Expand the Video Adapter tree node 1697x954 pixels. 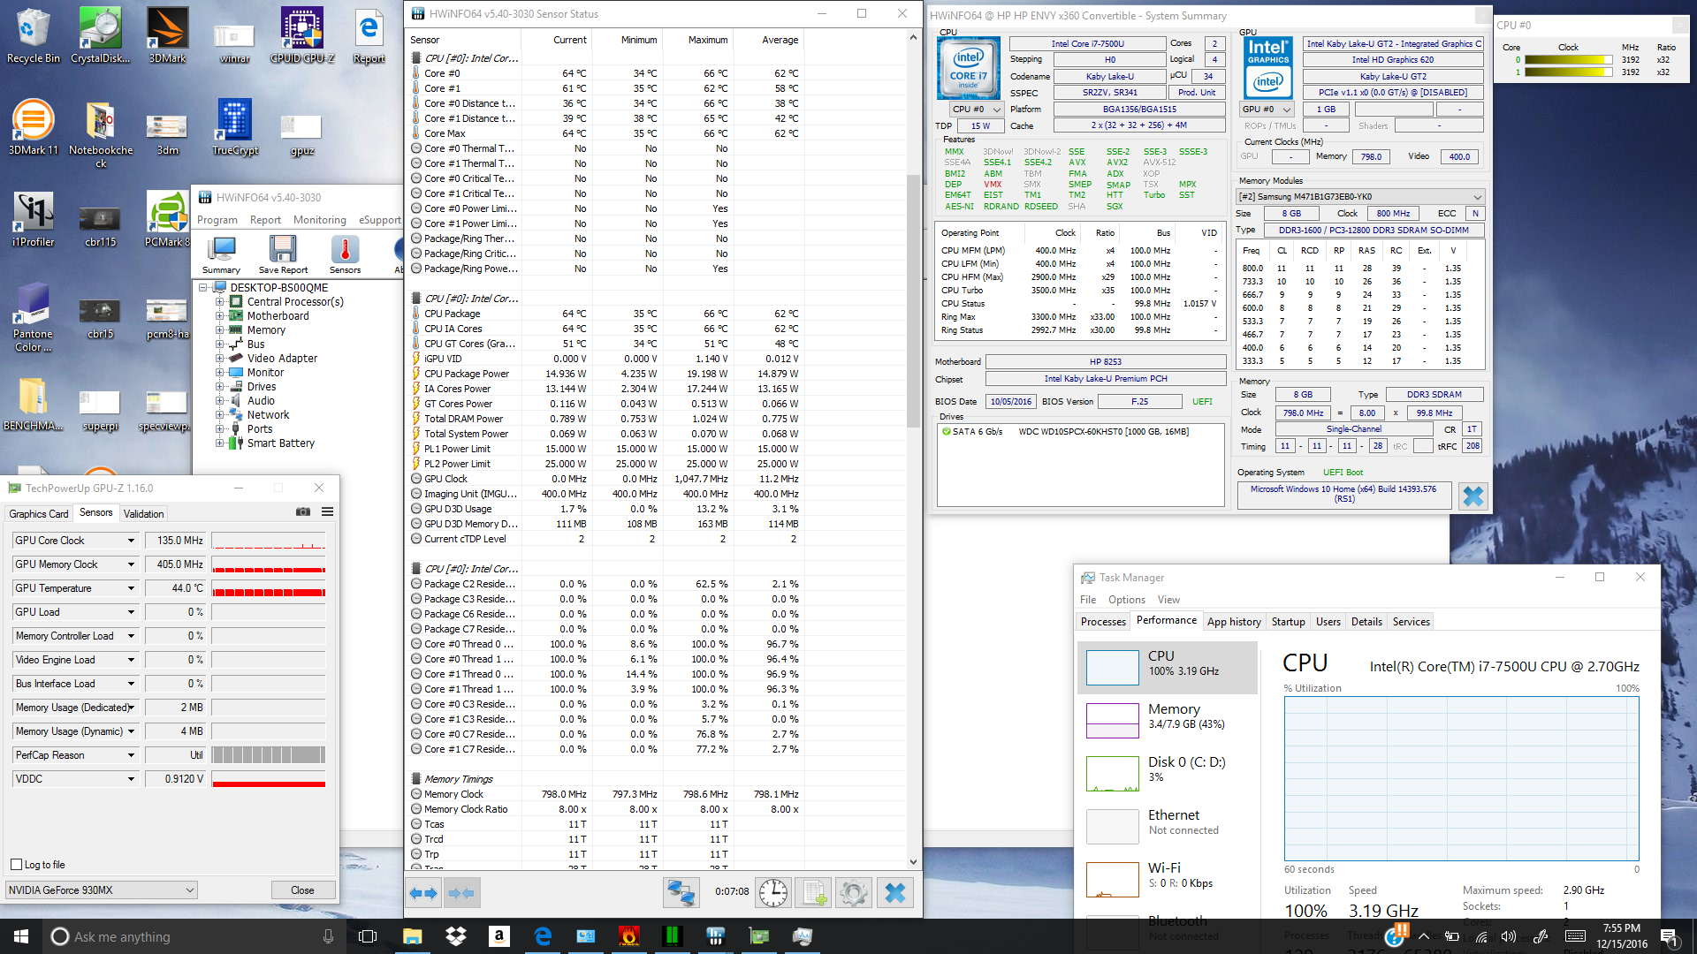[219, 359]
